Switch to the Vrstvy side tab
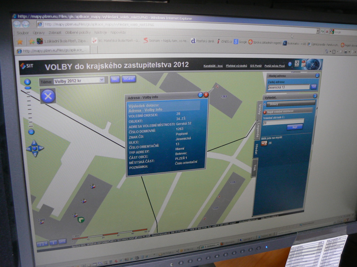The width and height of the screenshot is (357, 267). [x=259, y=110]
